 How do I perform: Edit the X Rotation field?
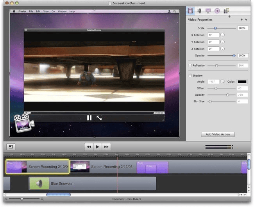213,35
